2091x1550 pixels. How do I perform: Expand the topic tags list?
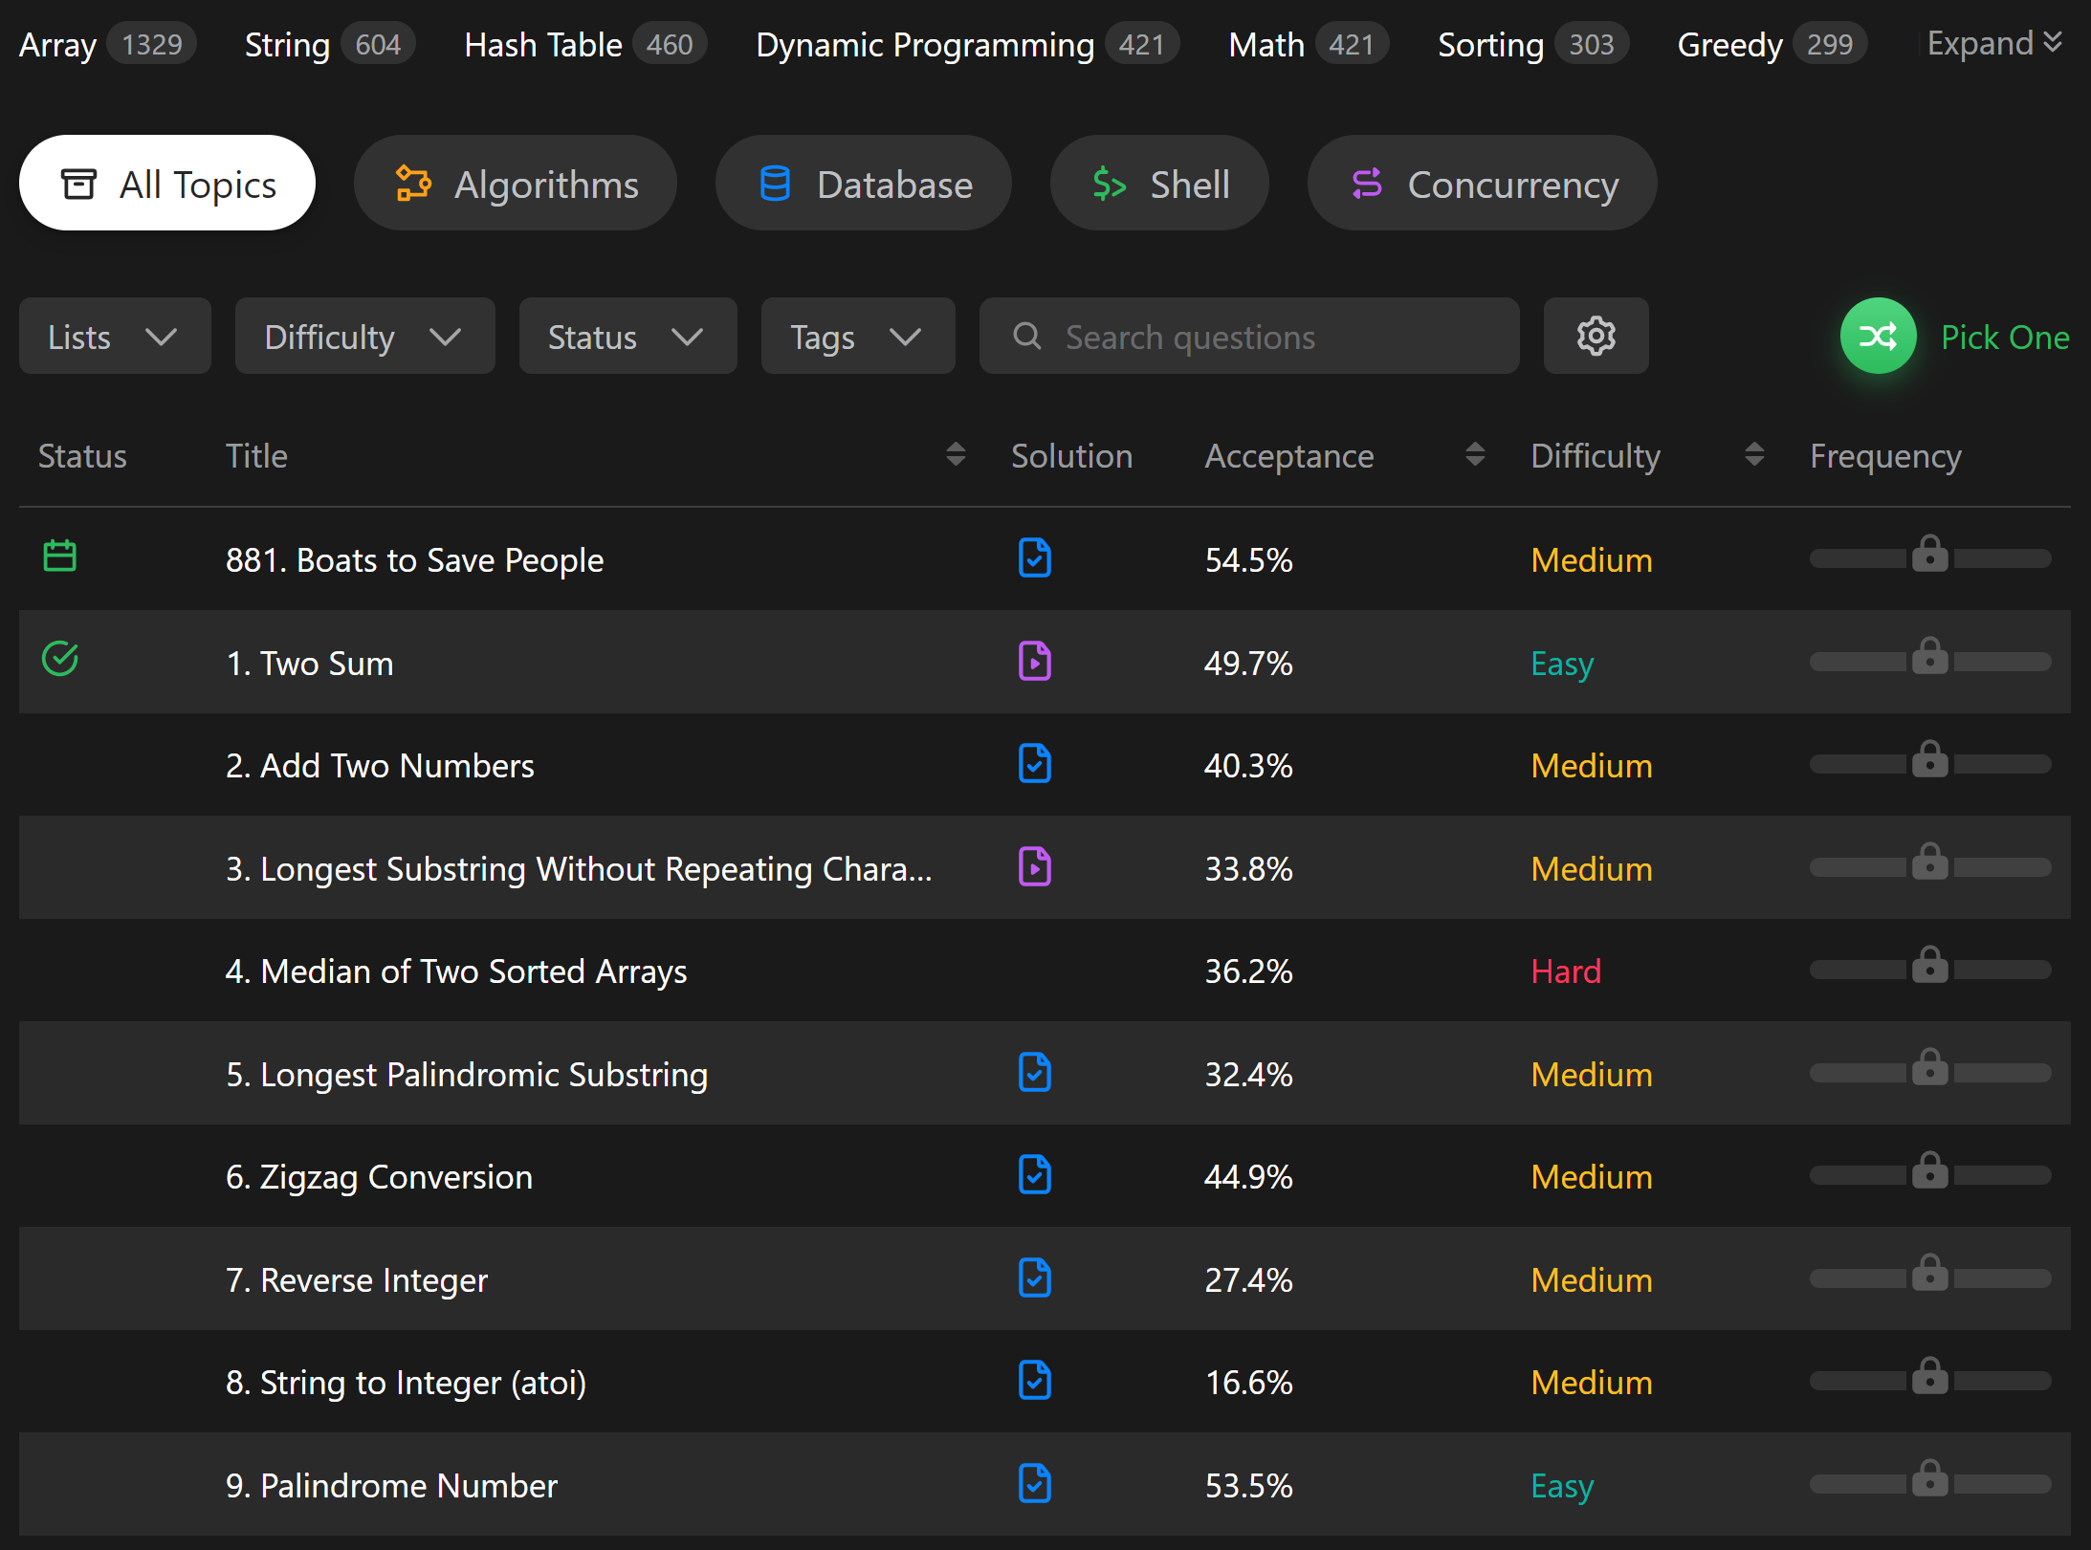click(1993, 44)
